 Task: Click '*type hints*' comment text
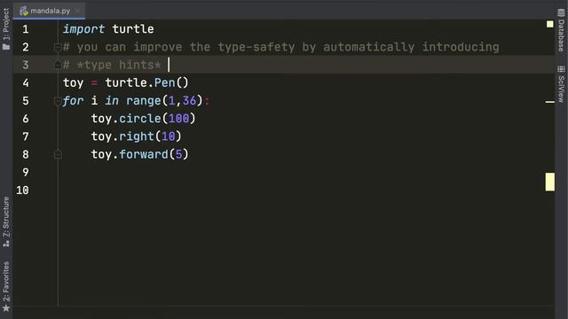pos(119,65)
